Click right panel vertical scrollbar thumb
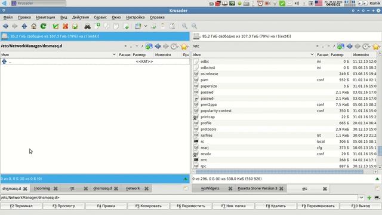Image resolution: width=382 pixels, height=215 pixels. tap(380, 150)
